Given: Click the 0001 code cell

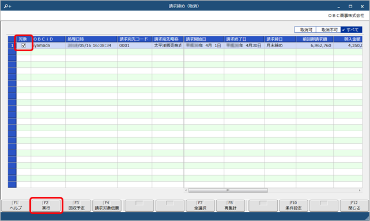Looking at the screenshot, I should pos(134,45).
